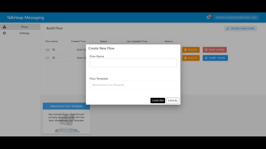Click the tag icon in second flow row
266x149 pixels.
(x=54, y=58)
